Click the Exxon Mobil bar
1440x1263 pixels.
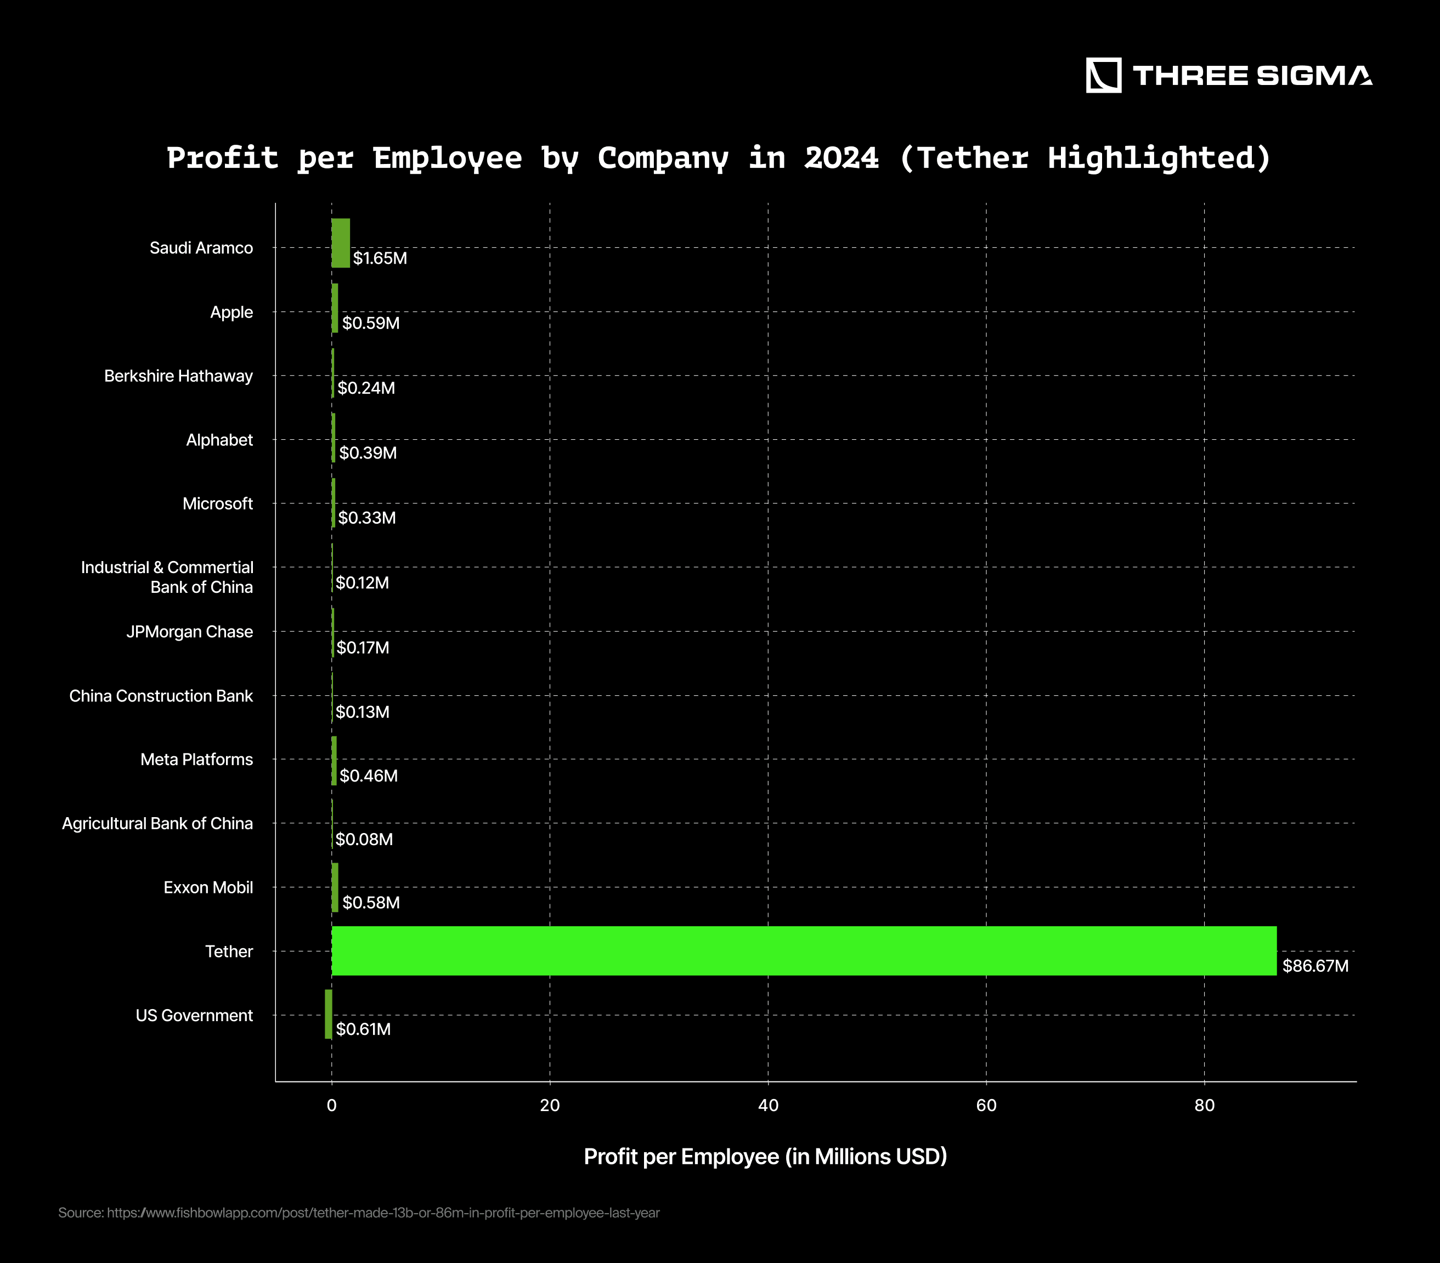coord(335,887)
